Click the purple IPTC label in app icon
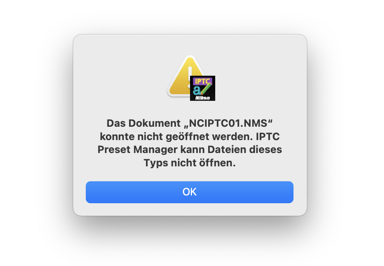Image resolution: width=384 pixels, height=266 pixels. 202,81
